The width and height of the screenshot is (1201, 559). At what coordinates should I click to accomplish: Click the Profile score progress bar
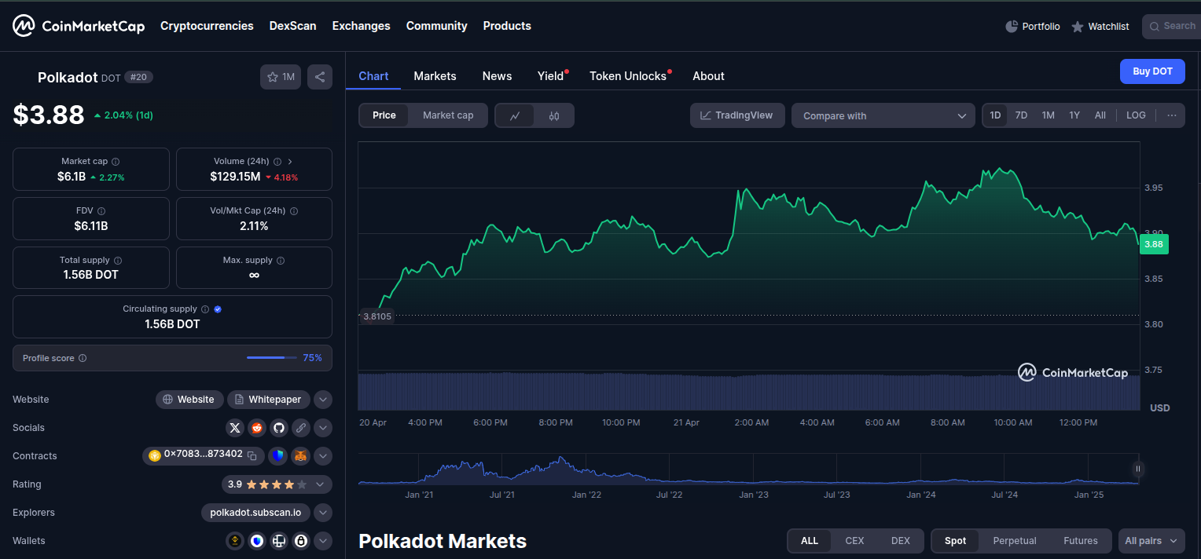coord(270,358)
